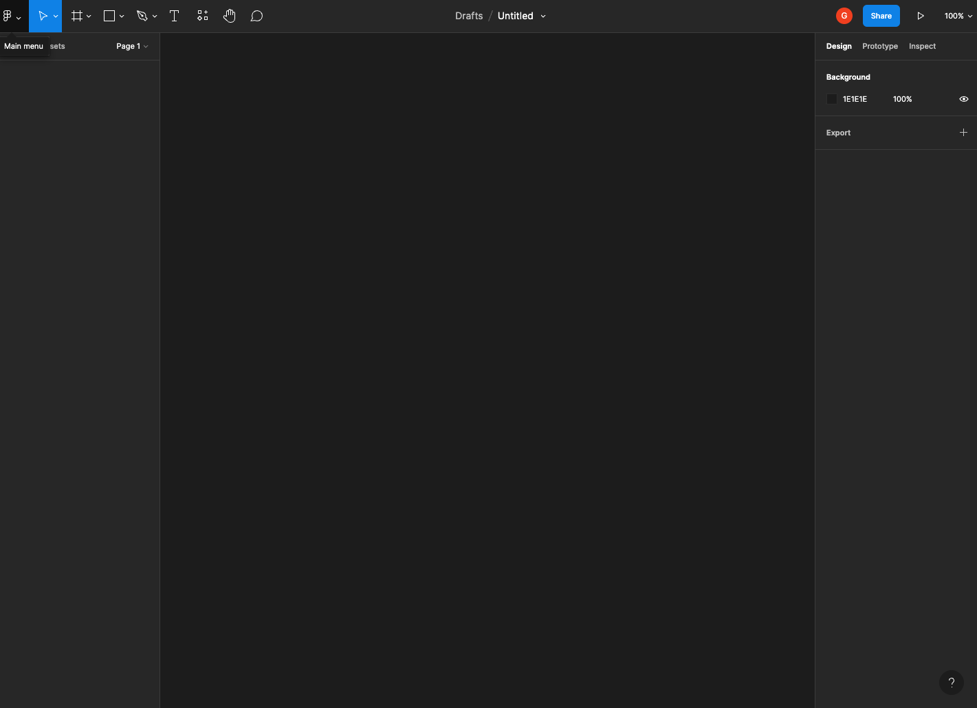Image resolution: width=977 pixels, height=708 pixels.
Task: Open the 100% zoom dropdown
Action: click(x=958, y=16)
